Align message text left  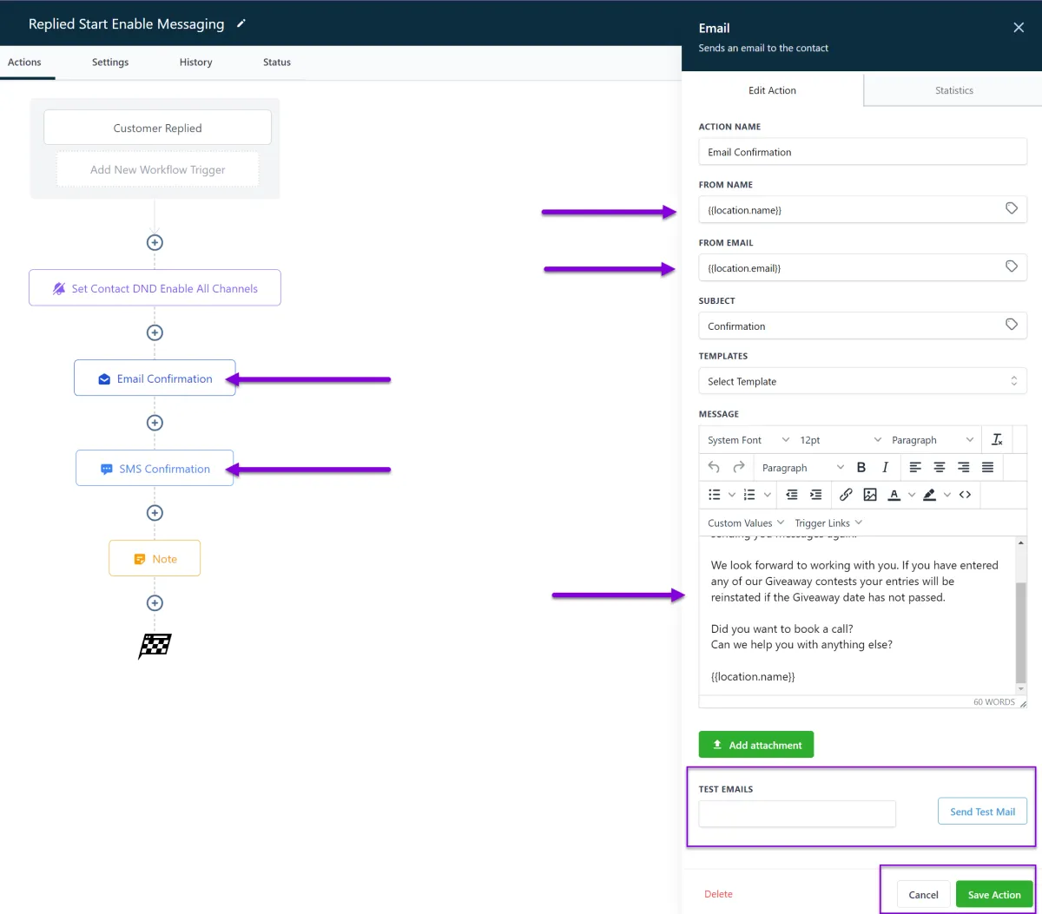tap(915, 467)
